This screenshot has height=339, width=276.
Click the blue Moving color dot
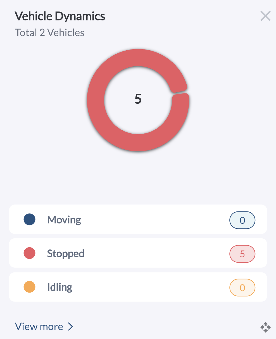29,220
